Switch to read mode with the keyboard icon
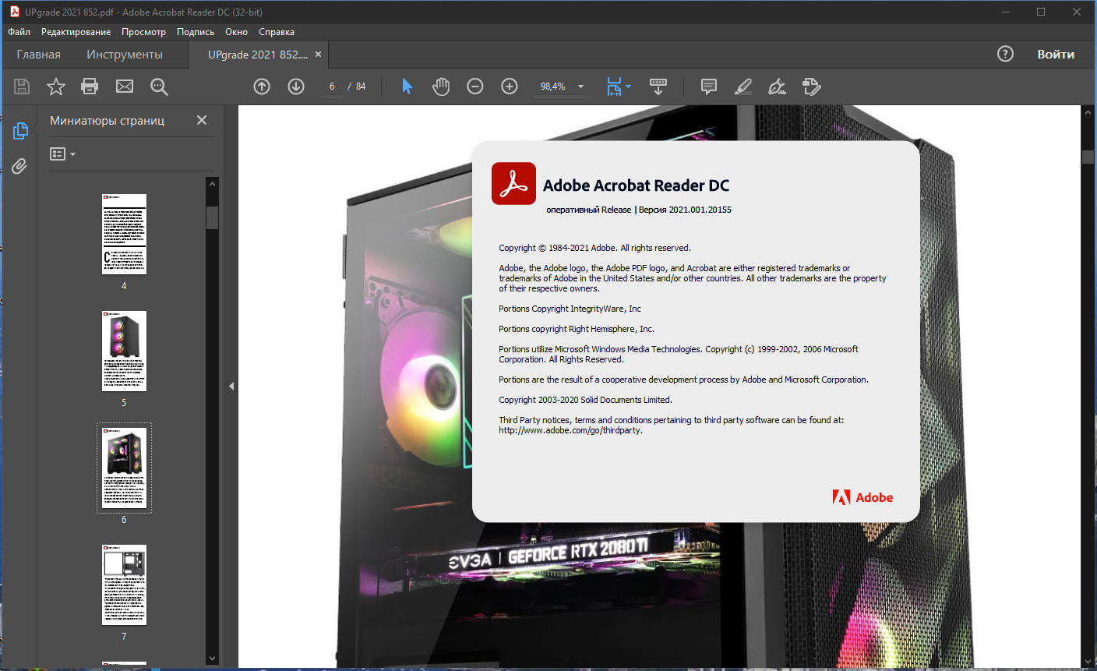1097x671 pixels. coord(658,87)
